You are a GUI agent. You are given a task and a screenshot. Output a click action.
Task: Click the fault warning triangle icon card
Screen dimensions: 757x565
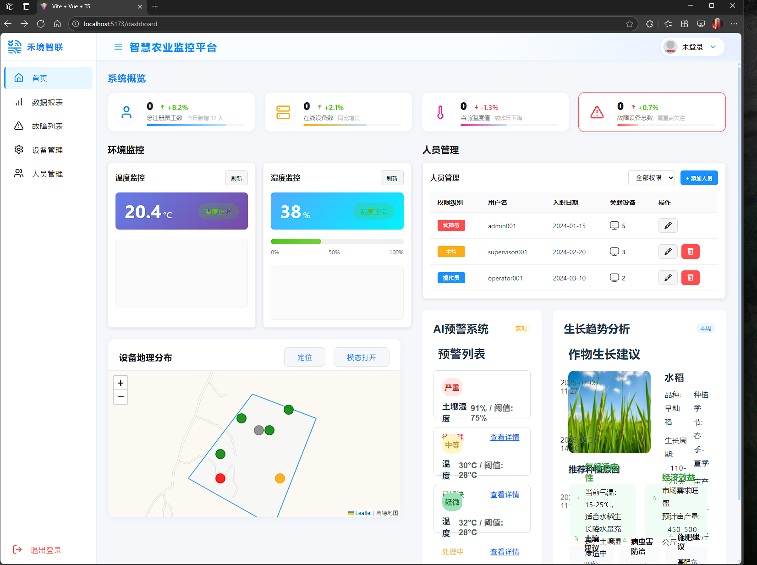tap(597, 112)
